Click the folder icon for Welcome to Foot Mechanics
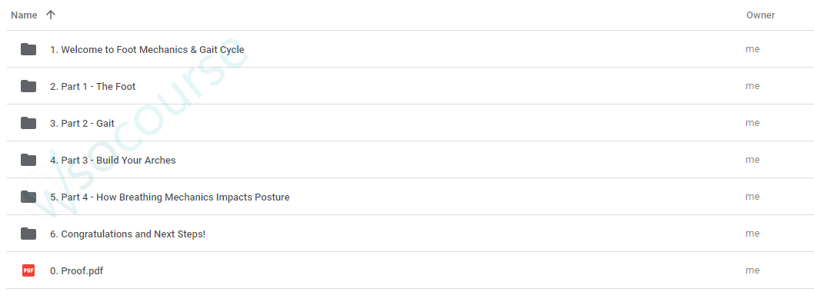Viewport: 814px width, 305px height. [28, 49]
